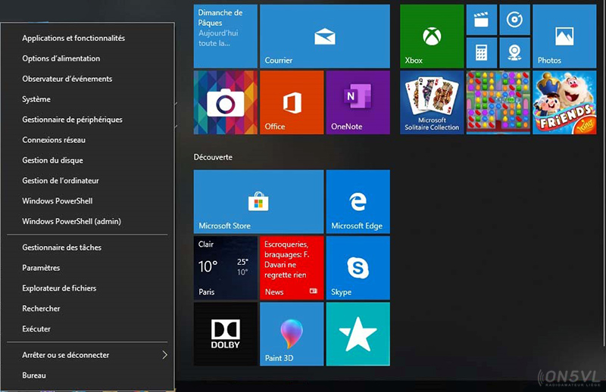Launch the Office tile
The image size is (606, 392).
292,102
